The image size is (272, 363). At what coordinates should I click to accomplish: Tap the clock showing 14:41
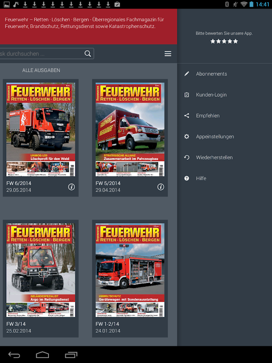262,5
